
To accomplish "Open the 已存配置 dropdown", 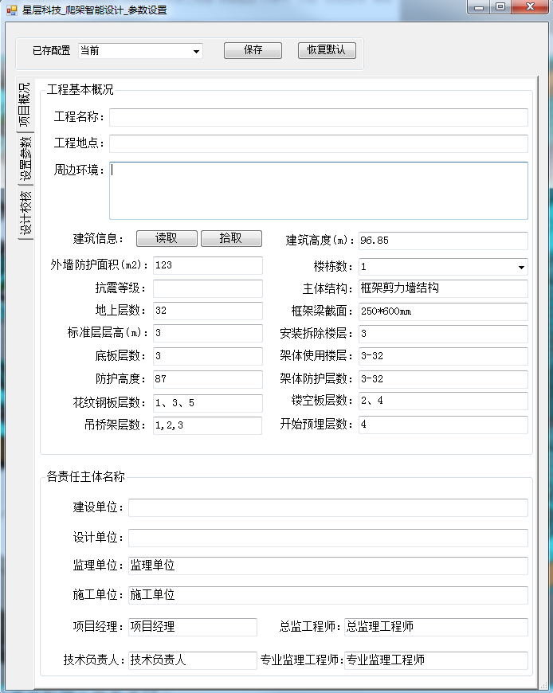I will point(196,51).
